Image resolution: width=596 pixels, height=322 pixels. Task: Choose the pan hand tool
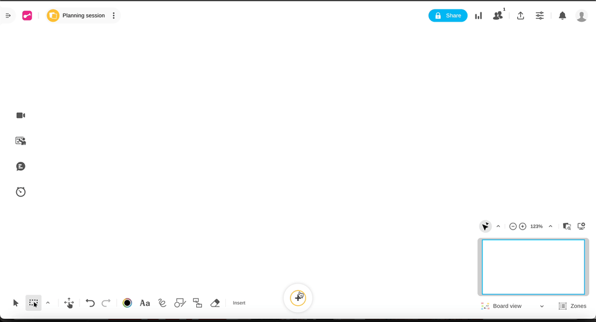[x=69, y=303]
